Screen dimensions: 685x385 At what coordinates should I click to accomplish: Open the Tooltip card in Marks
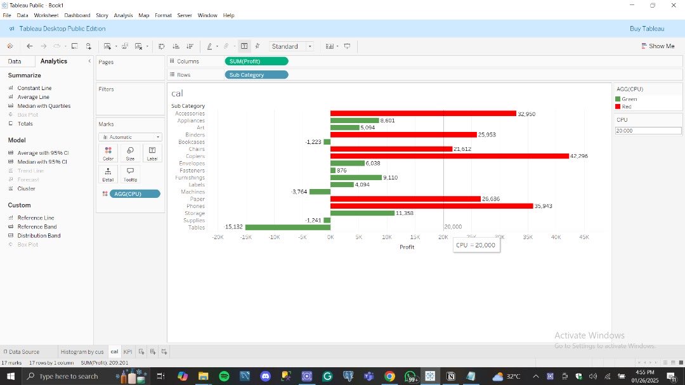click(130, 174)
